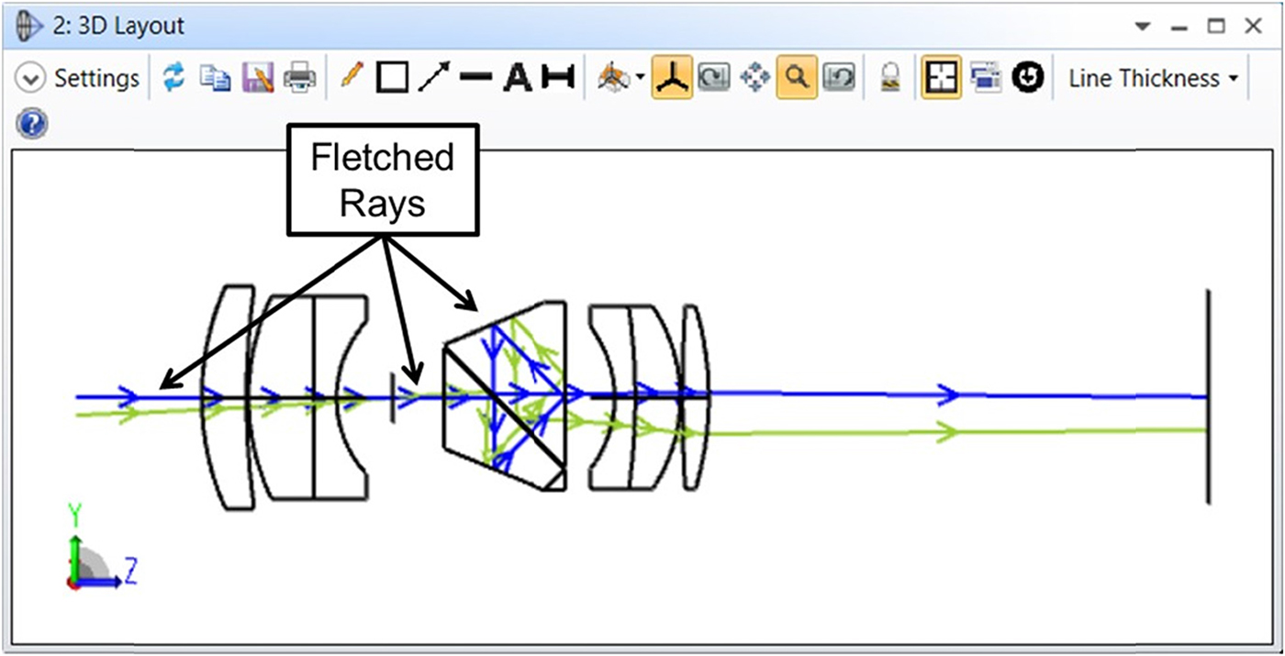1285x656 pixels.
Task: Click the window lock icon
Action: click(x=889, y=79)
